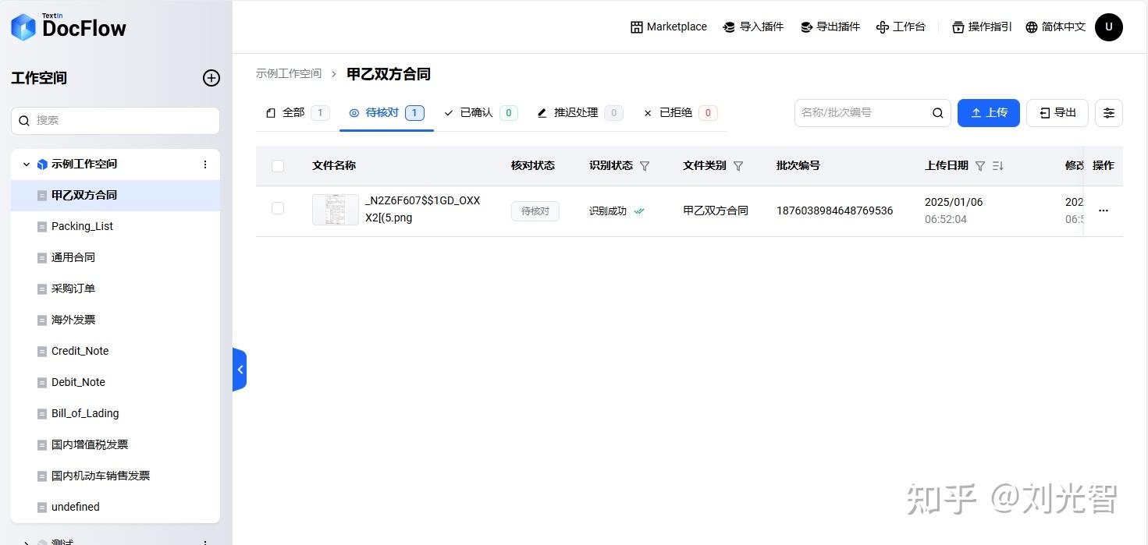Check the row checkbox for the PNG file
Screen dimensions: 1148x545
[x=278, y=209]
